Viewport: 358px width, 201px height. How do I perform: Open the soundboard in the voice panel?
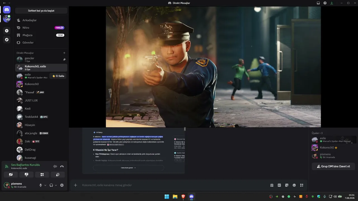pyautogui.click(x=58, y=174)
